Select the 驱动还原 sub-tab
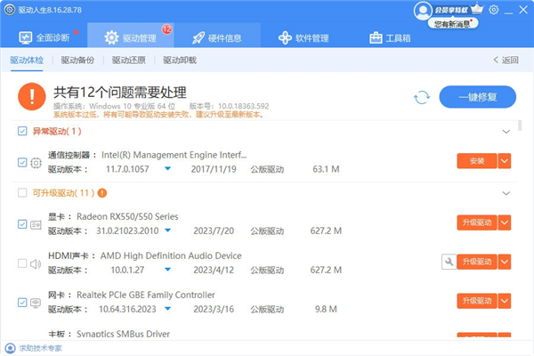This screenshot has width=534, height=356. coord(129,61)
